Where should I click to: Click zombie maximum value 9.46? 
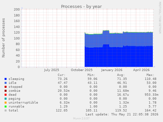pyautogui.click(x=153, y=91)
